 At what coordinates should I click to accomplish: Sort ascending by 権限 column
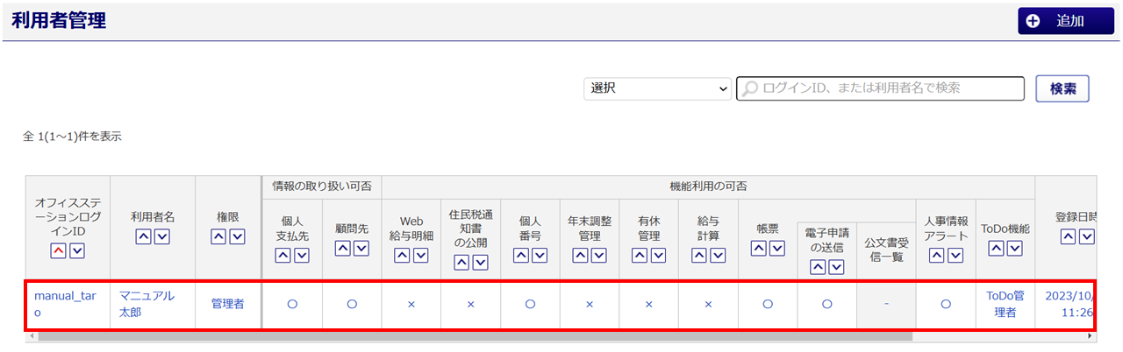219,237
